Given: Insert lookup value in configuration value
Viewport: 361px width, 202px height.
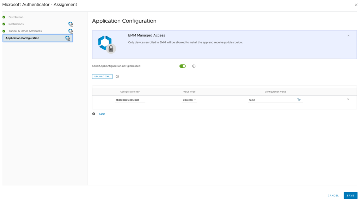Looking at the screenshot, I should 299,100.
